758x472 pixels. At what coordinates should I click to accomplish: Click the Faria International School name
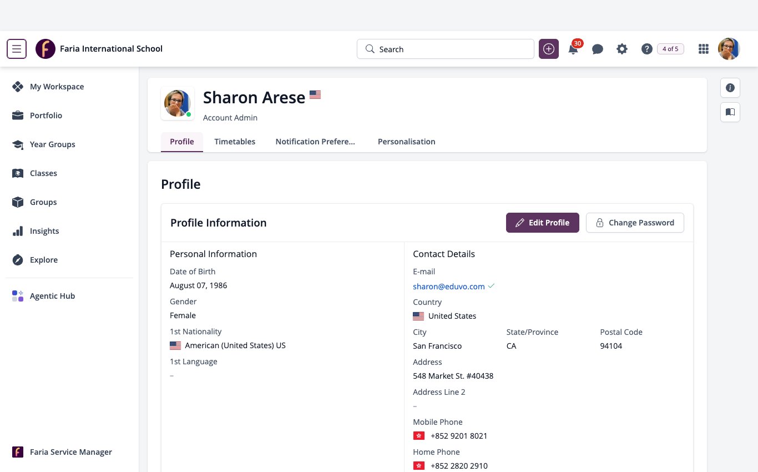(111, 49)
